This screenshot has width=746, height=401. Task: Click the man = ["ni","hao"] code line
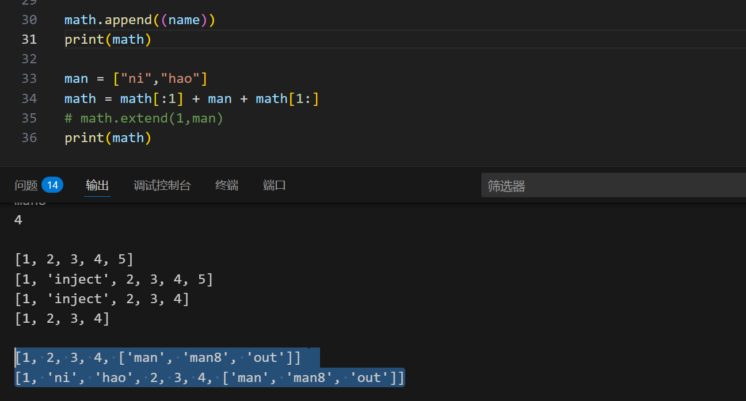tap(136, 78)
